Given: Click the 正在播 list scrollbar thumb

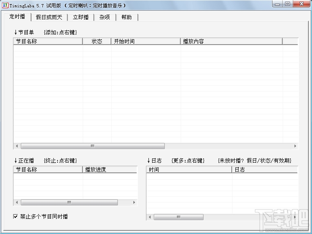Looking at the screenshot, I should coord(69,202).
